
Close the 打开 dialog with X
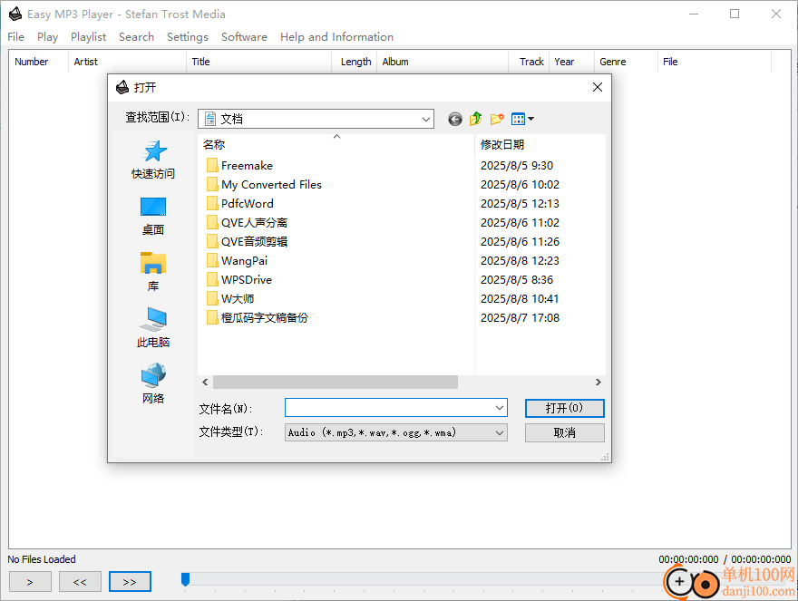click(x=598, y=88)
